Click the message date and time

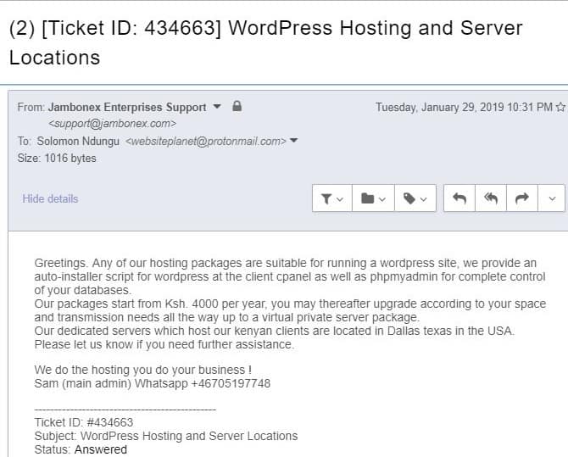coord(464,108)
